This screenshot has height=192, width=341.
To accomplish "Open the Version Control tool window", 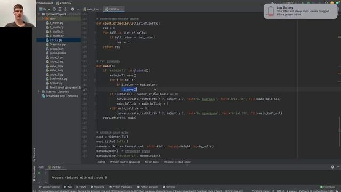I will 49,187.
